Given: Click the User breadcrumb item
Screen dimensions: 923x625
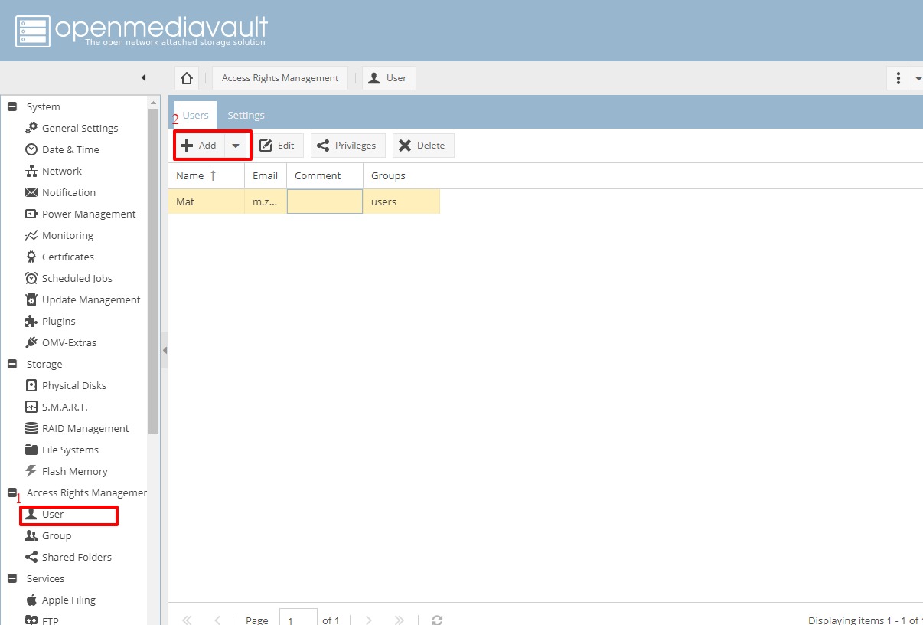Looking at the screenshot, I should pyautogui.click(x=389, y=78).
